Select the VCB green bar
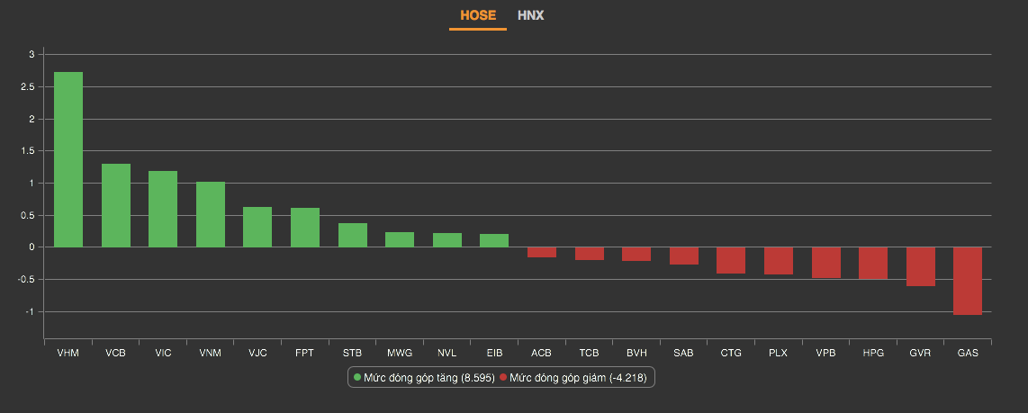The height and width of the screenshot is (413, 1028). [116, 205]
